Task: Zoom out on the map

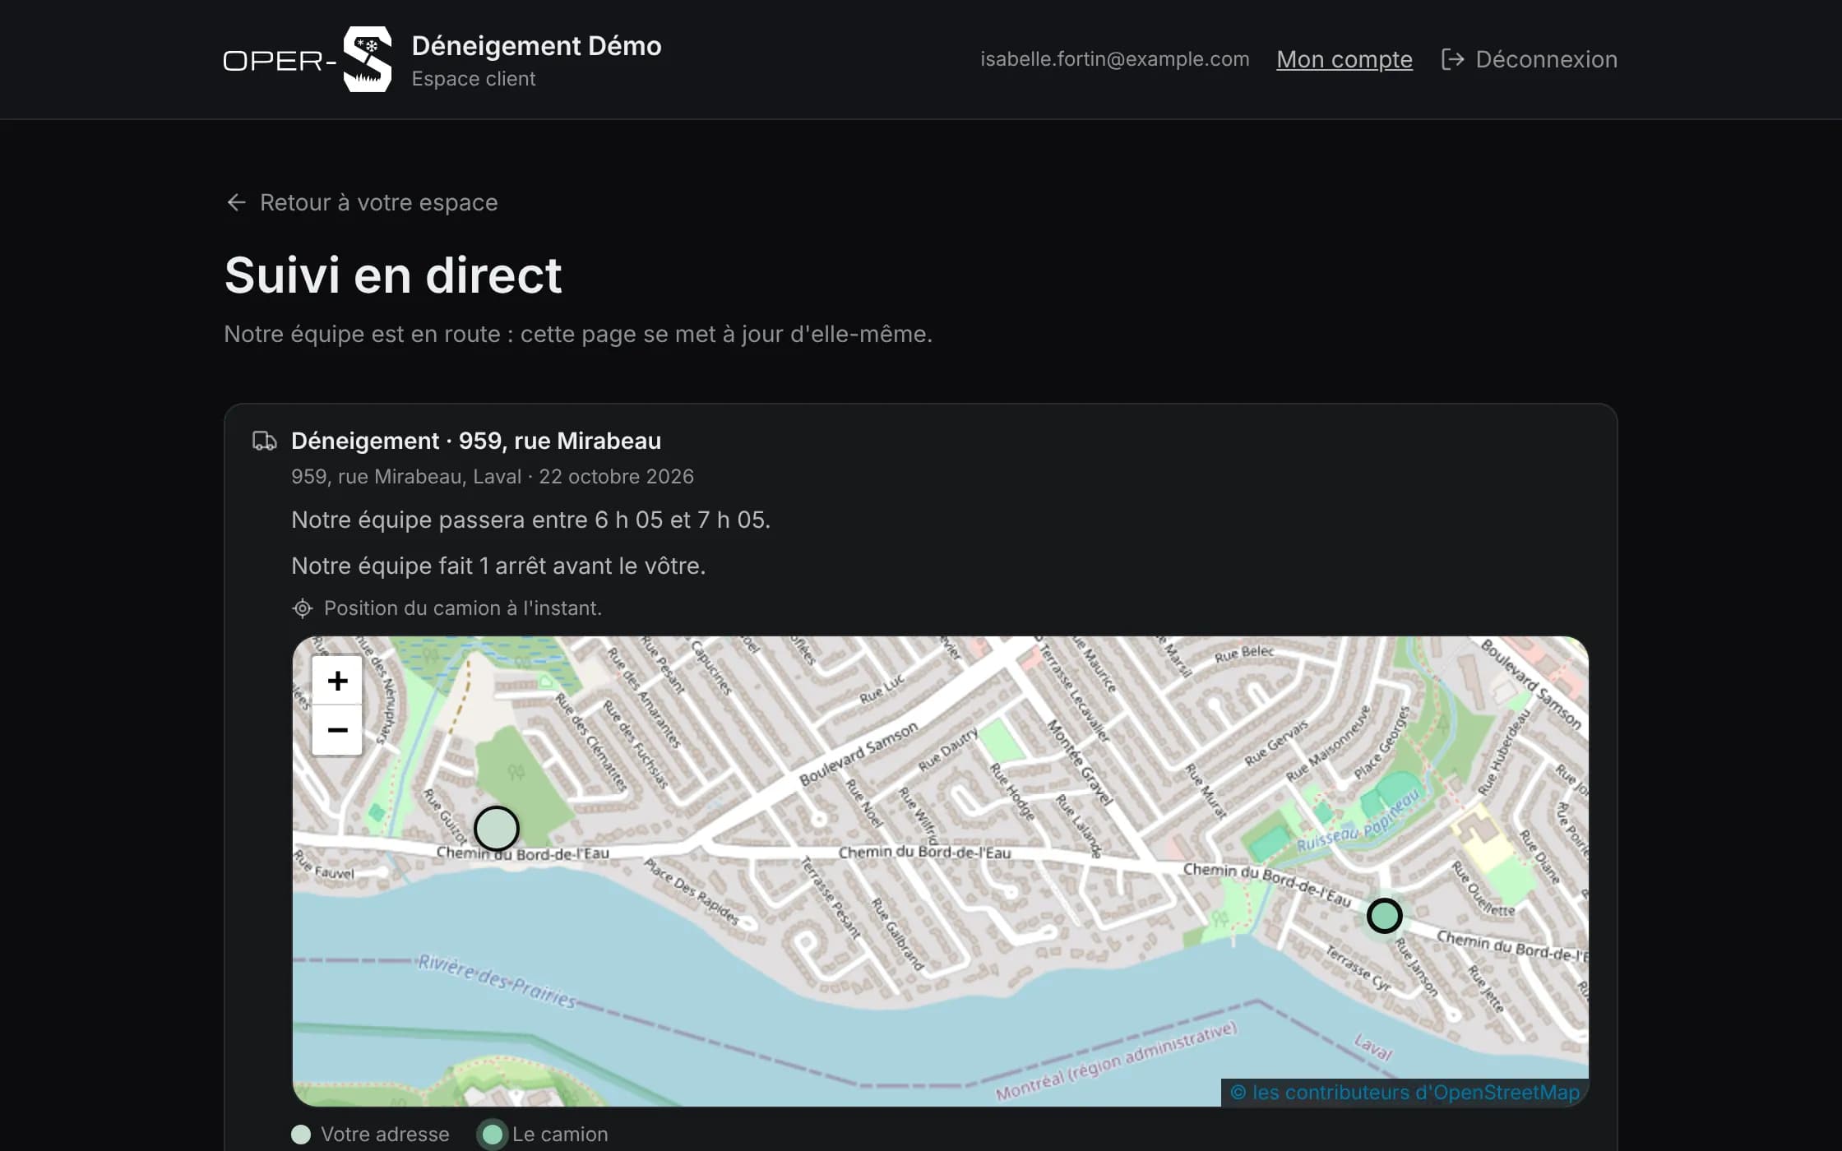Action: tap(337, 730)
